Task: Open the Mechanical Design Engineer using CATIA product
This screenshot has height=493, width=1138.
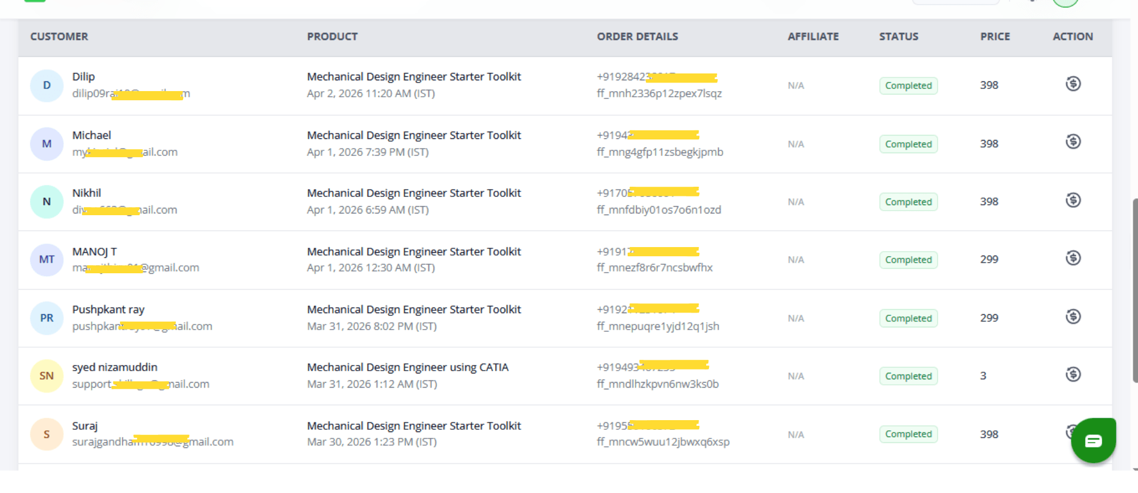Action: (x=407, y=368)
